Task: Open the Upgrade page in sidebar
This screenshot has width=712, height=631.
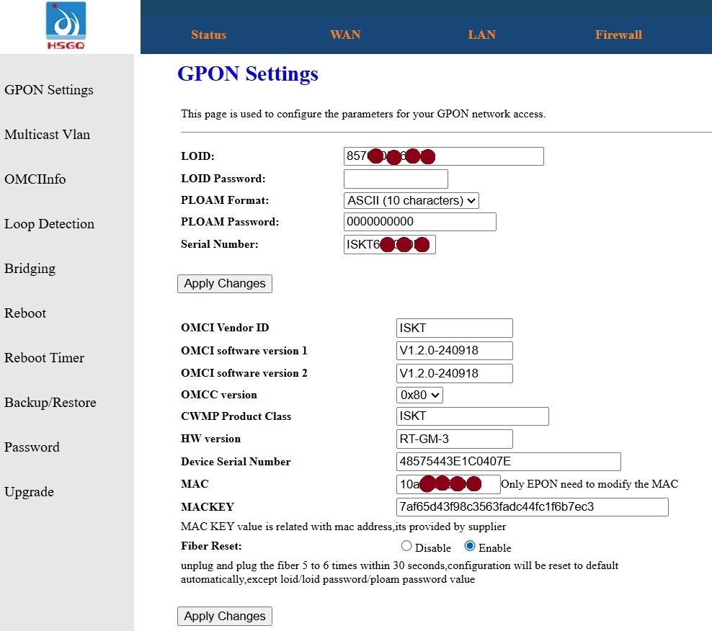Action: tap(29, 492)
